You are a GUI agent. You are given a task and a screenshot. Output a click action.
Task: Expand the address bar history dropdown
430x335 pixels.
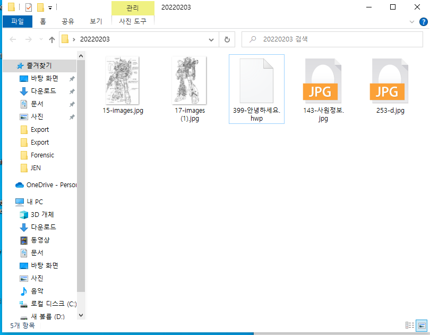pos(211,39)
